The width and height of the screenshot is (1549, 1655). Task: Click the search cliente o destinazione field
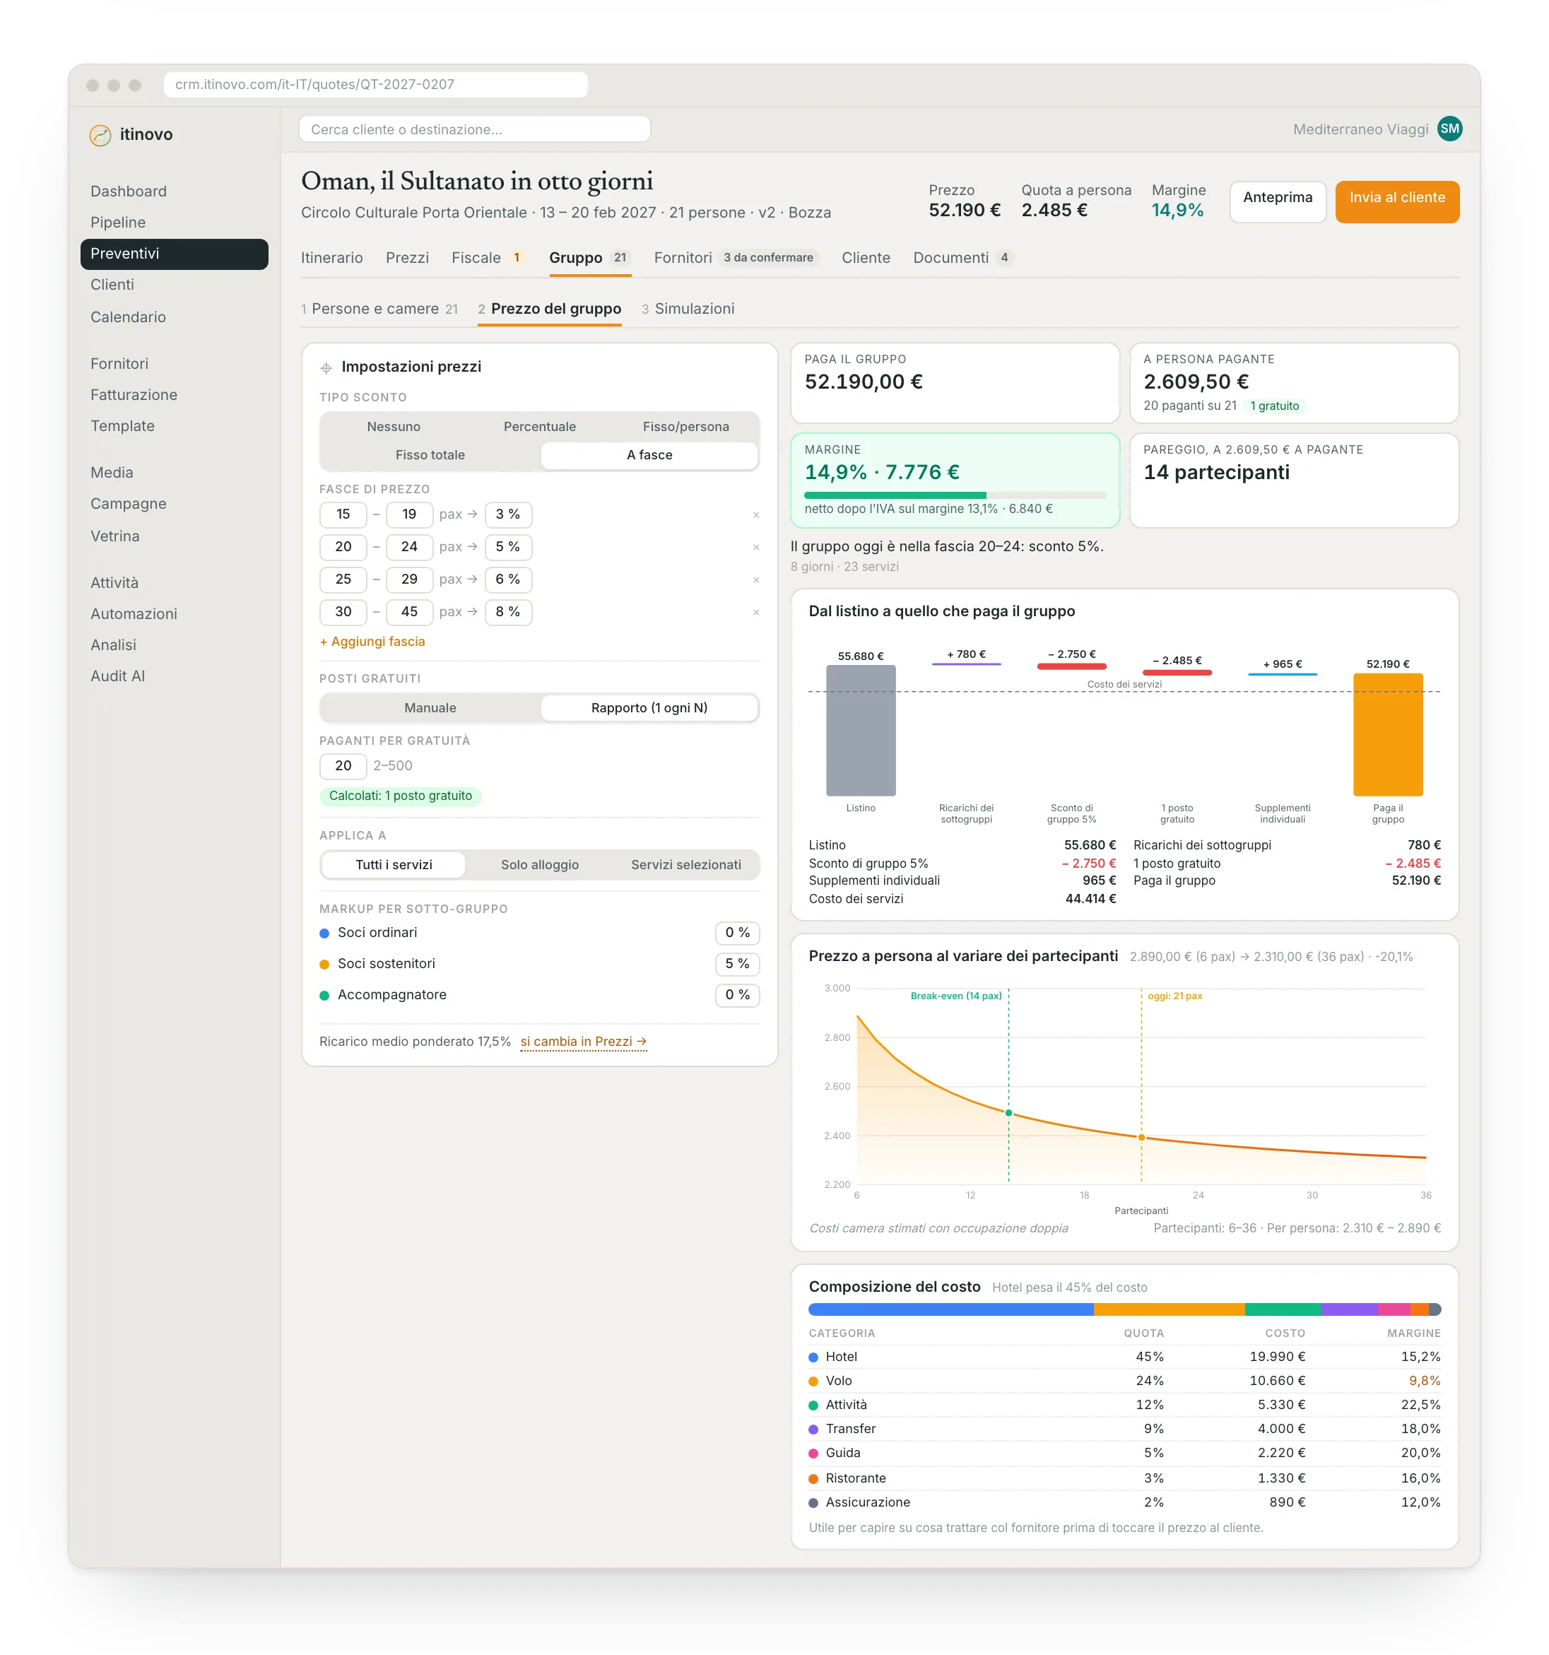pos(474,130)
